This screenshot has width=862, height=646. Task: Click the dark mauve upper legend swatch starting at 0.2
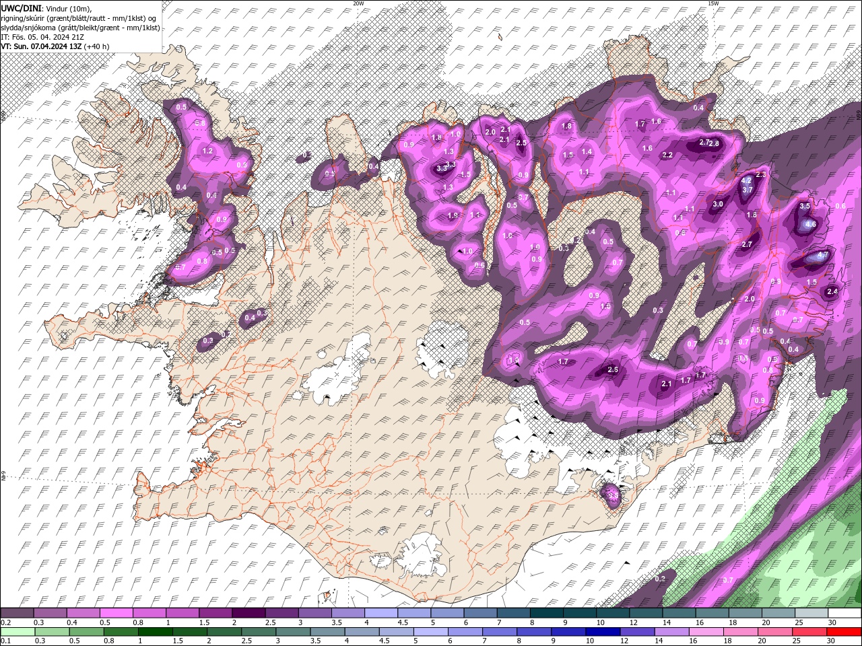point(17,613)
